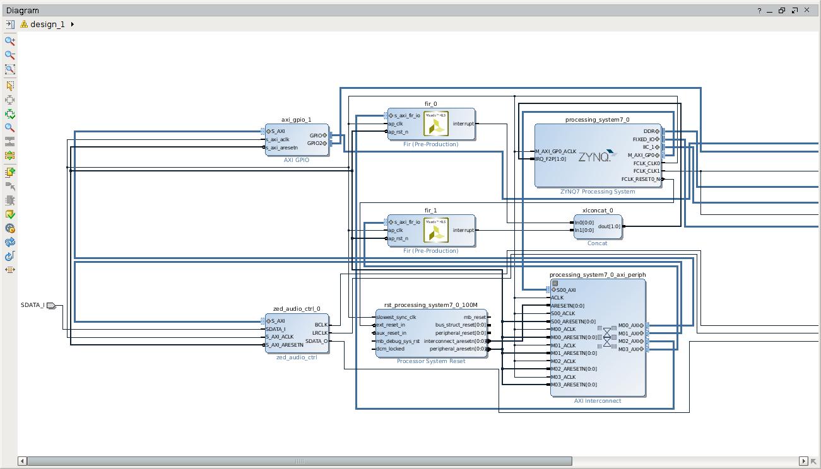The height and width of the screenshot is (469, 821).
Task: Expand the GPIO2 interface on axi_gpio_1
Action: point(325,143)
